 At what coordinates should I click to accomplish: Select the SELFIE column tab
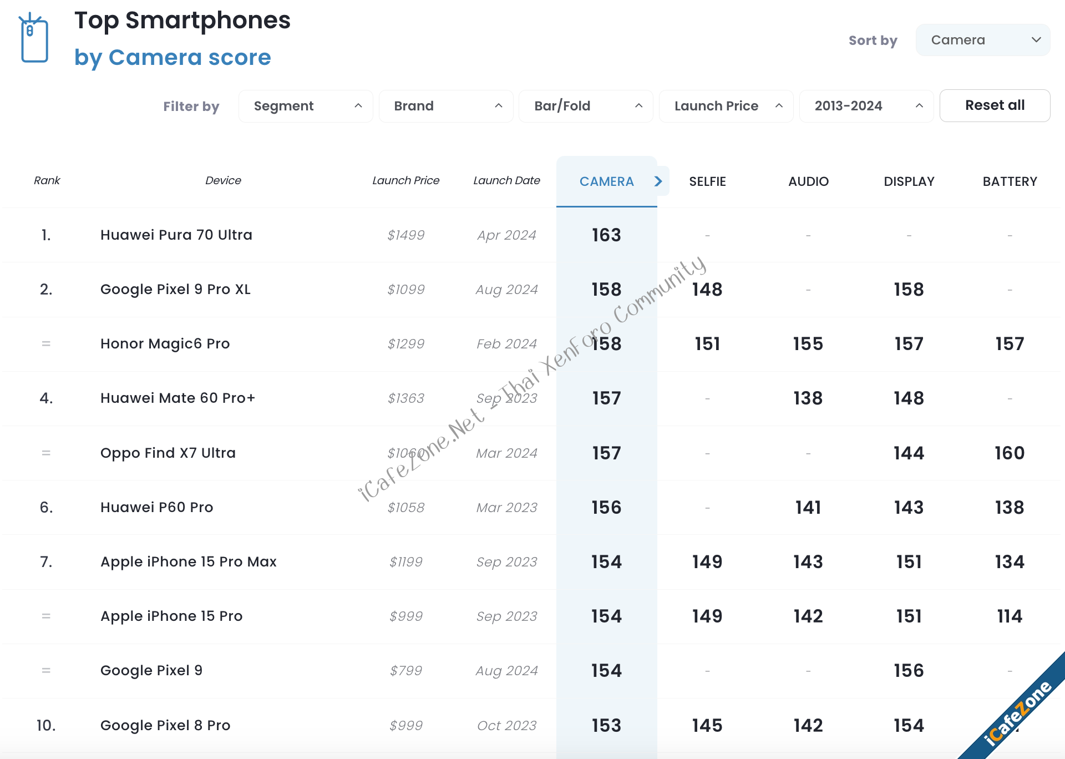[707, 181]
